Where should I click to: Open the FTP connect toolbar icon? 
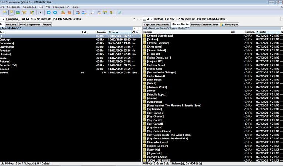pos(78,13)
